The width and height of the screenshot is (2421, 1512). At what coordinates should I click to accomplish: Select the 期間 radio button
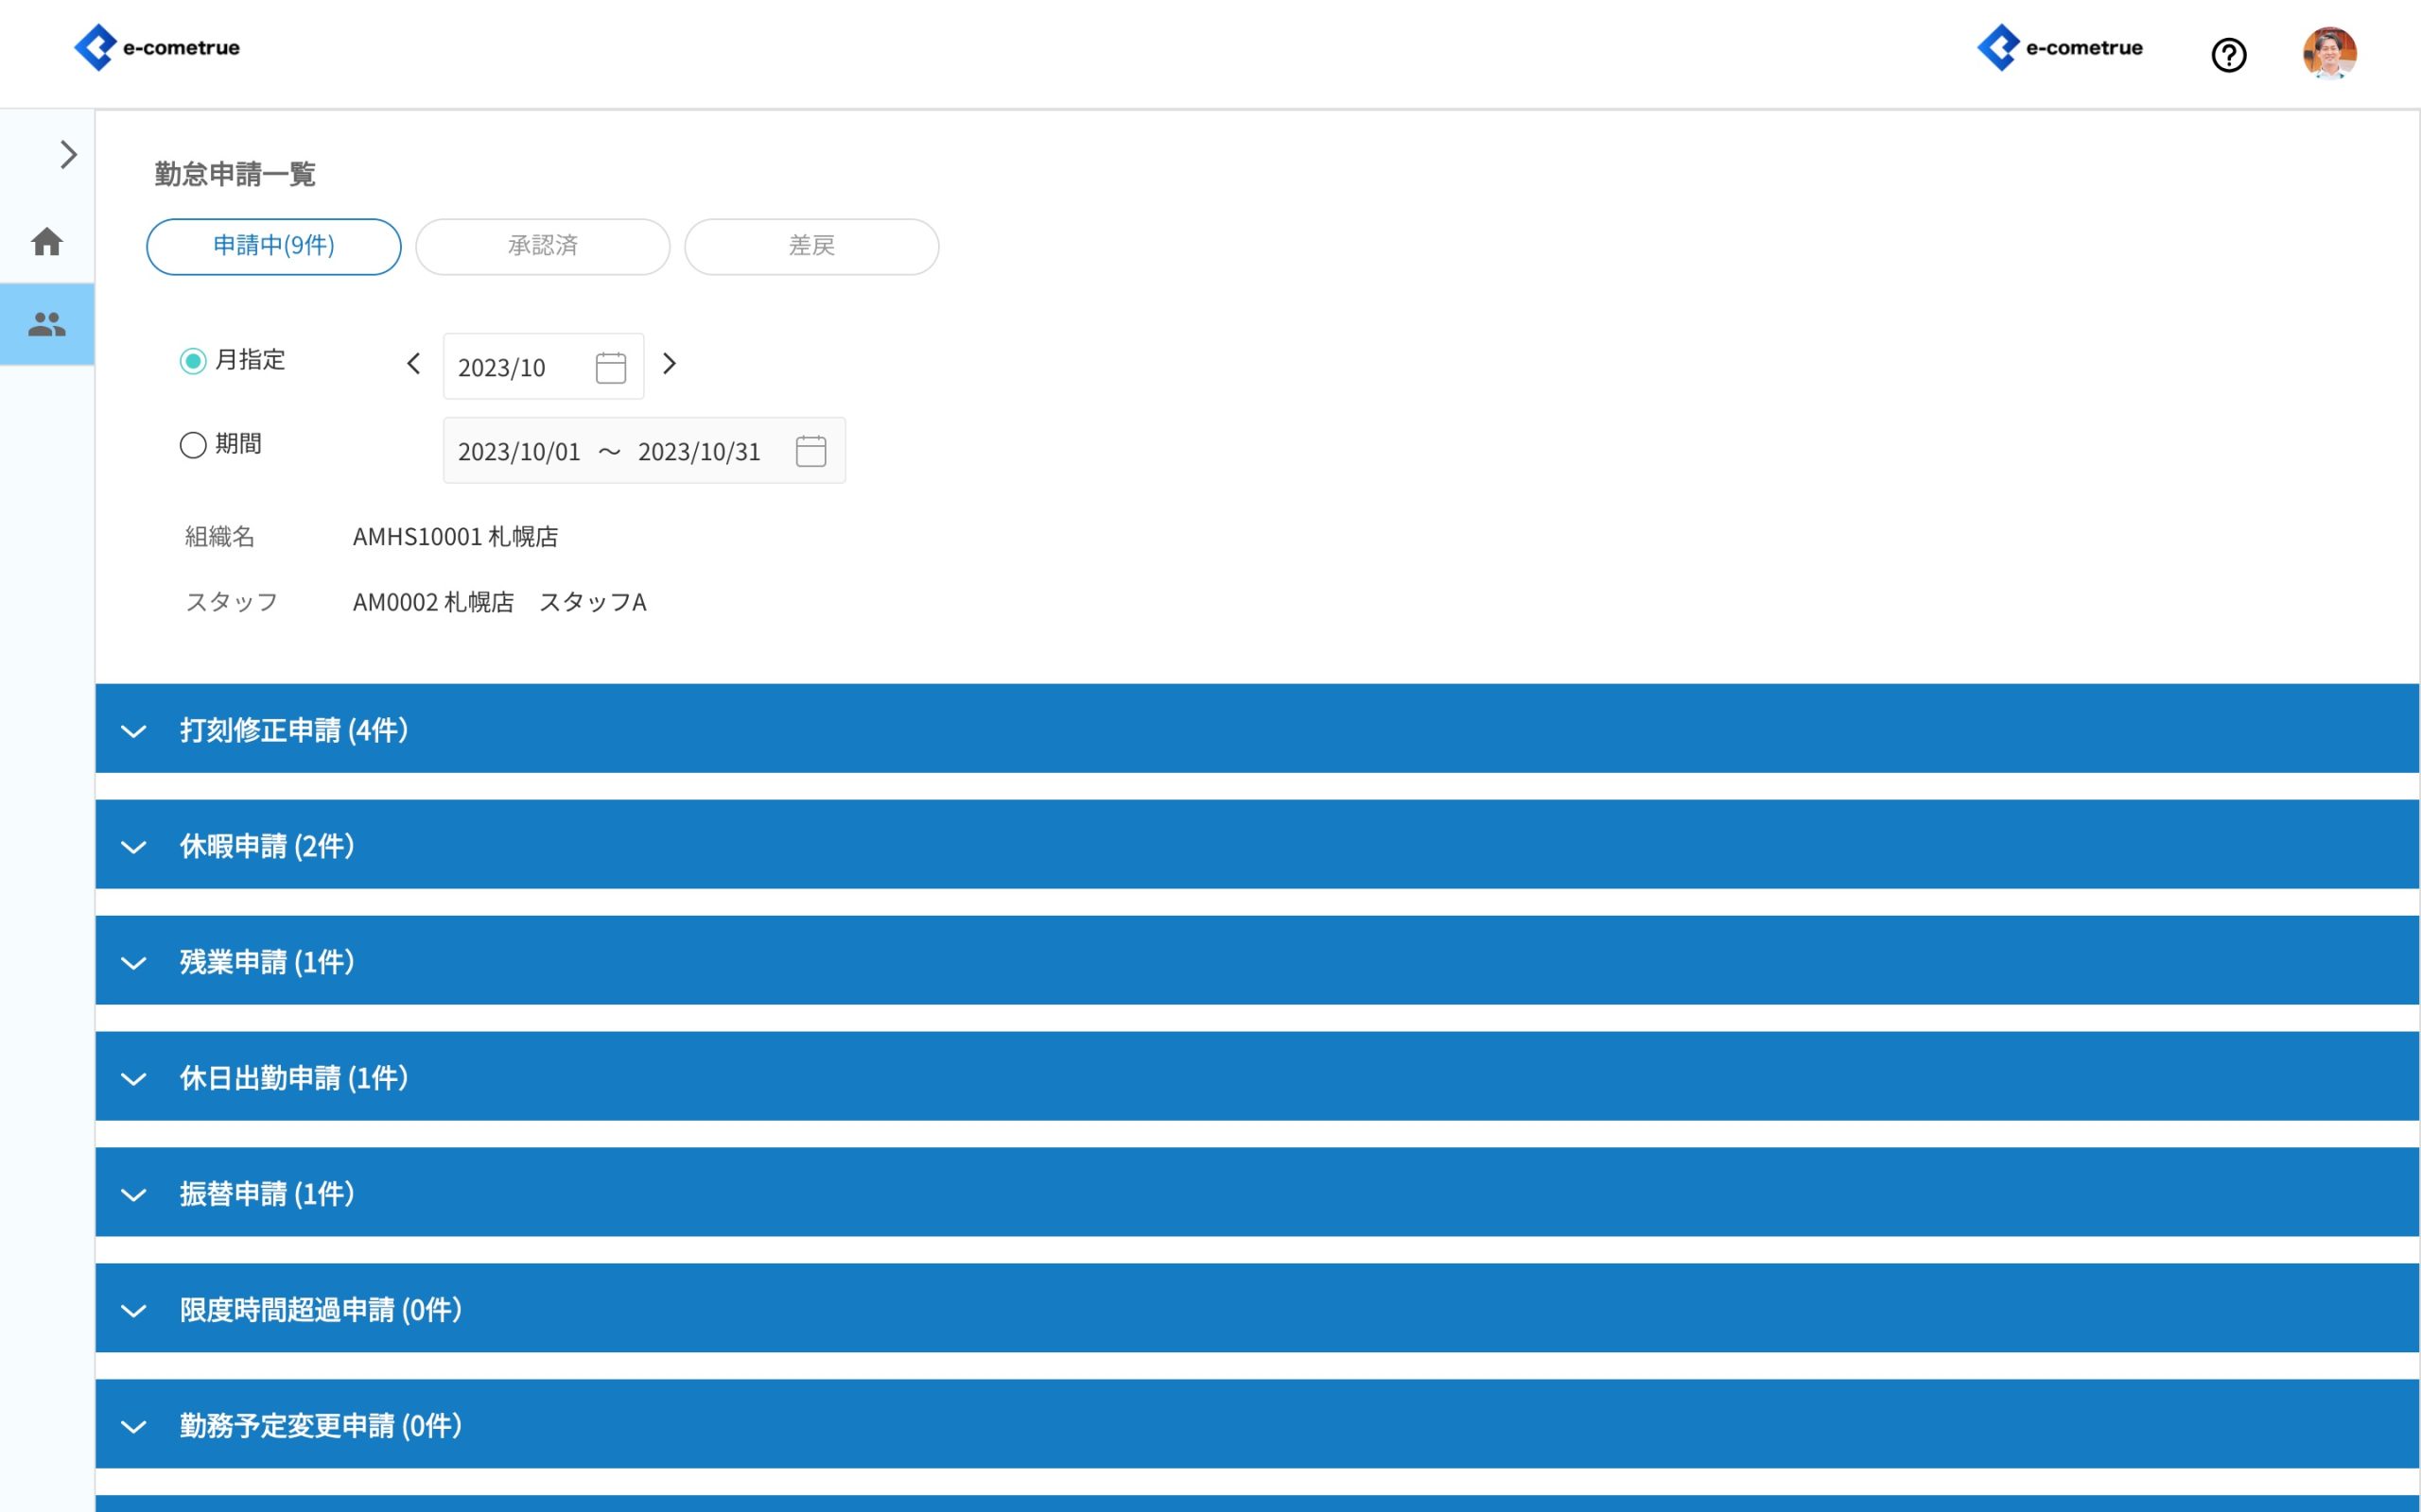(193, 445)
